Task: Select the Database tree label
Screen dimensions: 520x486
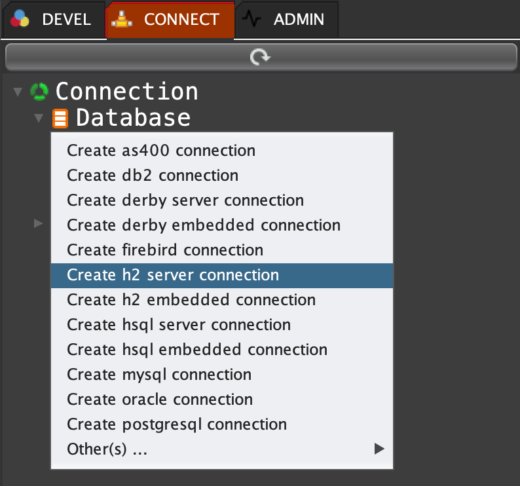Action: pyautogui.click(x=133, y=118)
